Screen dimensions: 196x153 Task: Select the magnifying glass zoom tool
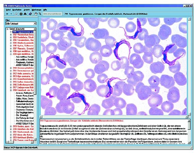(40, 14)
